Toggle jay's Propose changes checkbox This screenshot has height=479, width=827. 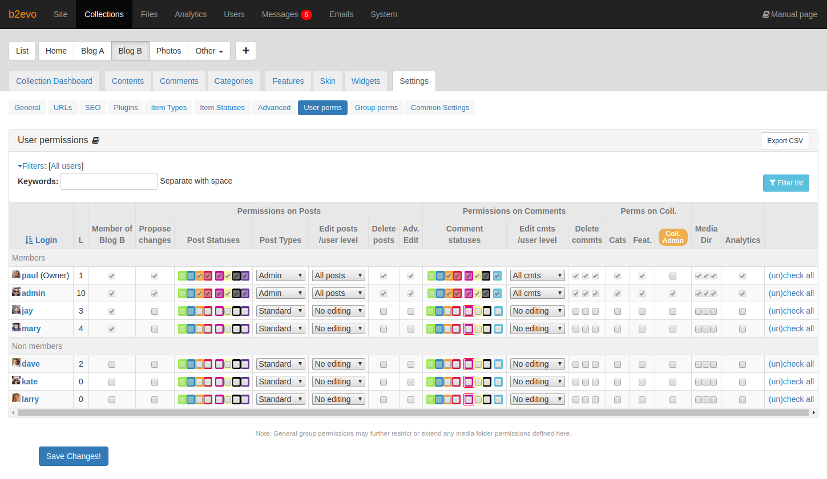point(155,311)
